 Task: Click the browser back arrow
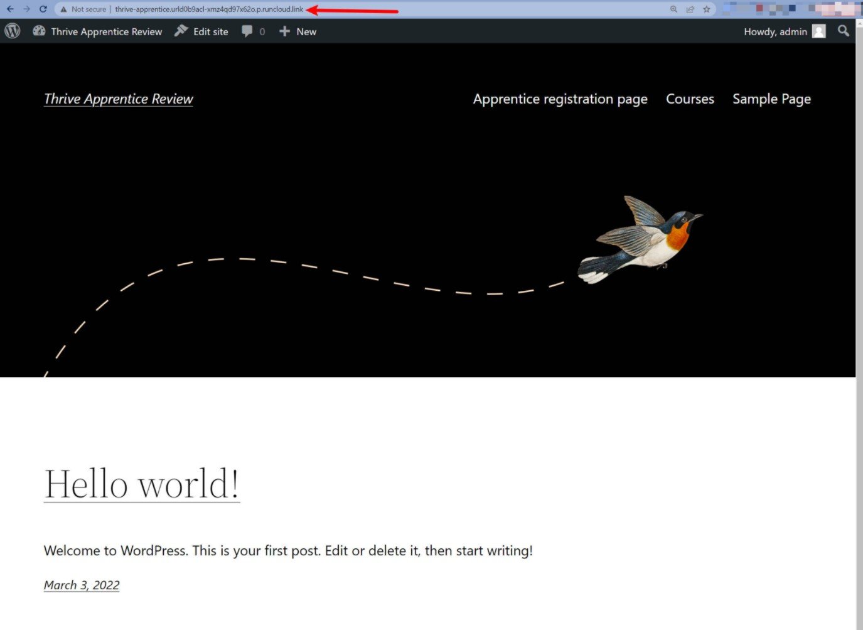click(x=10, y=9)
